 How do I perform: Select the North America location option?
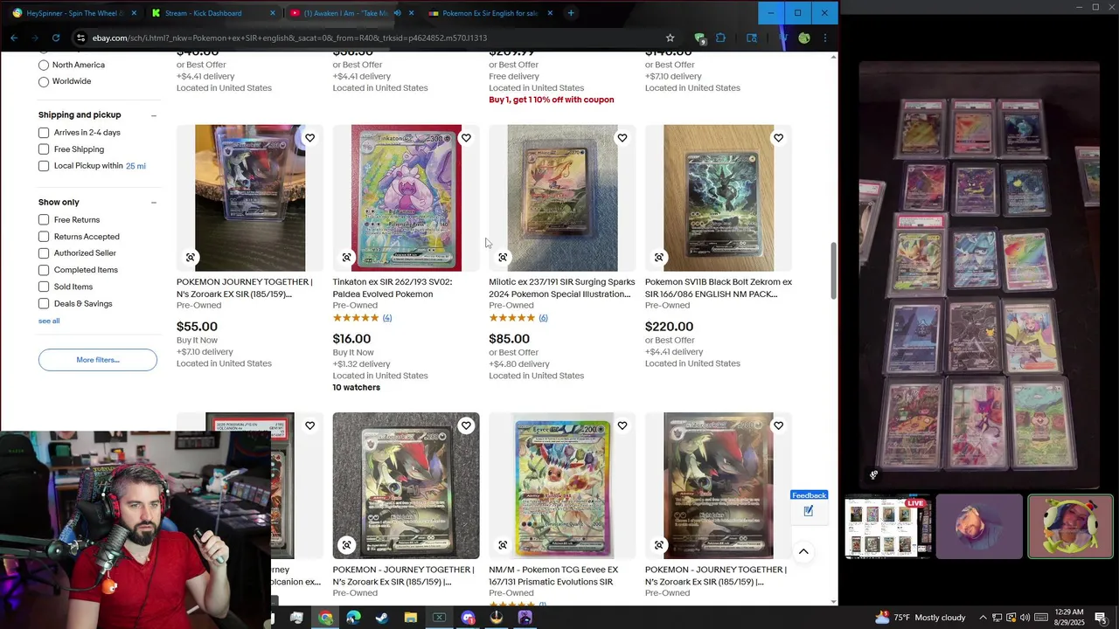[44, 65]
